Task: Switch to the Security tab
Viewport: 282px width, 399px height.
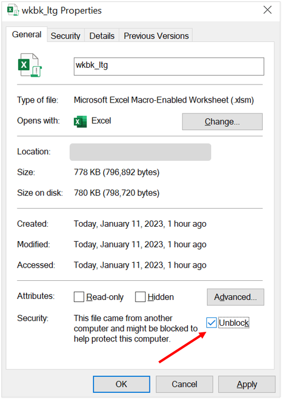Action: coord(65,36)
